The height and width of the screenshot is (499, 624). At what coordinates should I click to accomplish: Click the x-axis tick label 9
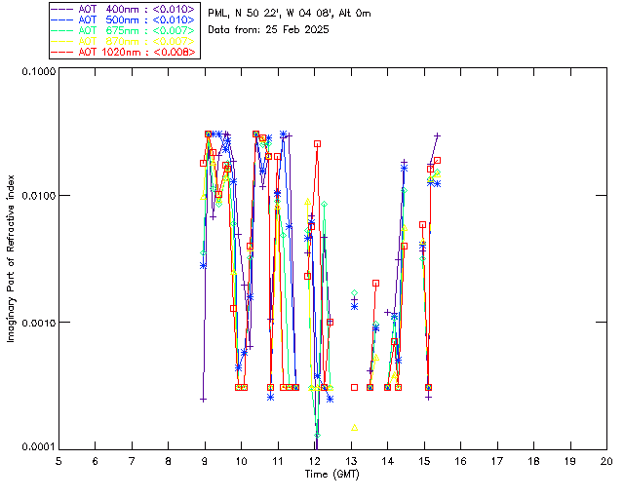point(205,461)
